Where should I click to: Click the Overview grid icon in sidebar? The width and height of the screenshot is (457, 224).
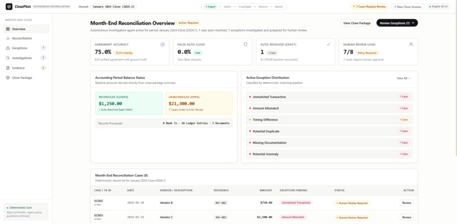point(8,29)
